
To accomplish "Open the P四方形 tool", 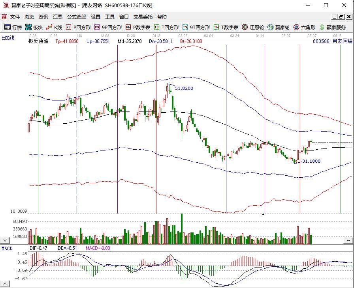I will pyautogui.click(x=78, y=27).
